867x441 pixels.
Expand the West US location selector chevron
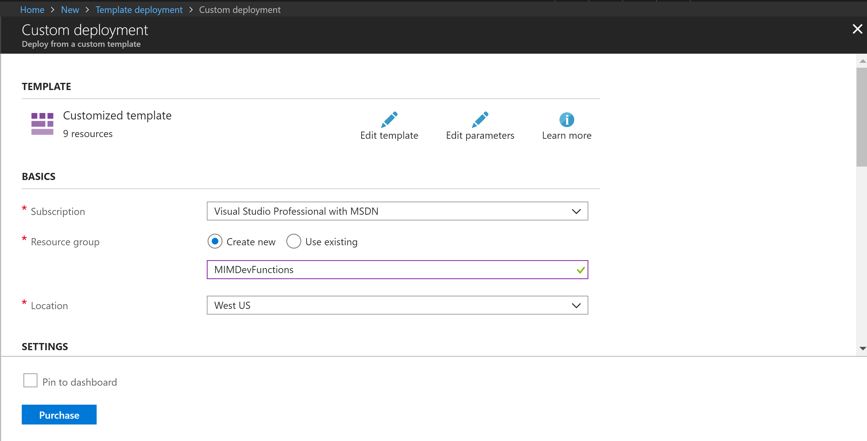576,305
